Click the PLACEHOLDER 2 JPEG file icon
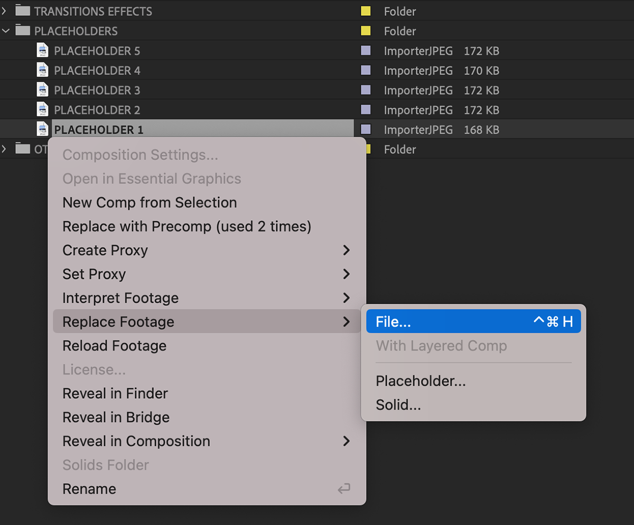Viewport: 634px width, 525px height. (x=43, y=110)
